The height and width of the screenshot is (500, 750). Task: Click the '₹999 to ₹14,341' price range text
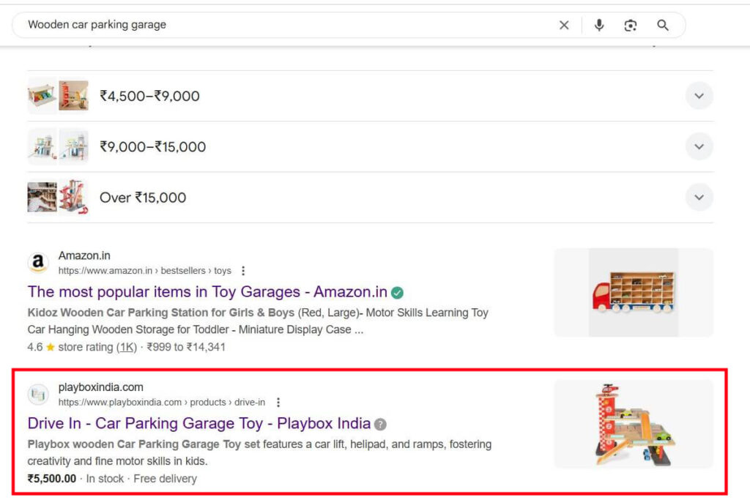pyautogui.click(x=186, y=347)
